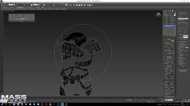Toggle the By Vertex checkbox
This screenshot has width=190, height=106.
click(x=164, y=42)
